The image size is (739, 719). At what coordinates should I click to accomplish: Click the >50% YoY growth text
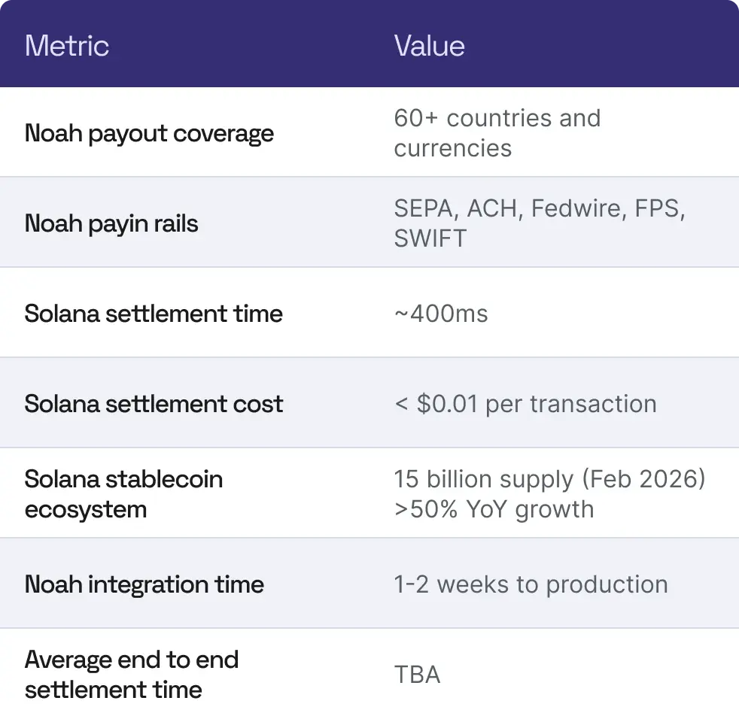click(x=494, y=509)
